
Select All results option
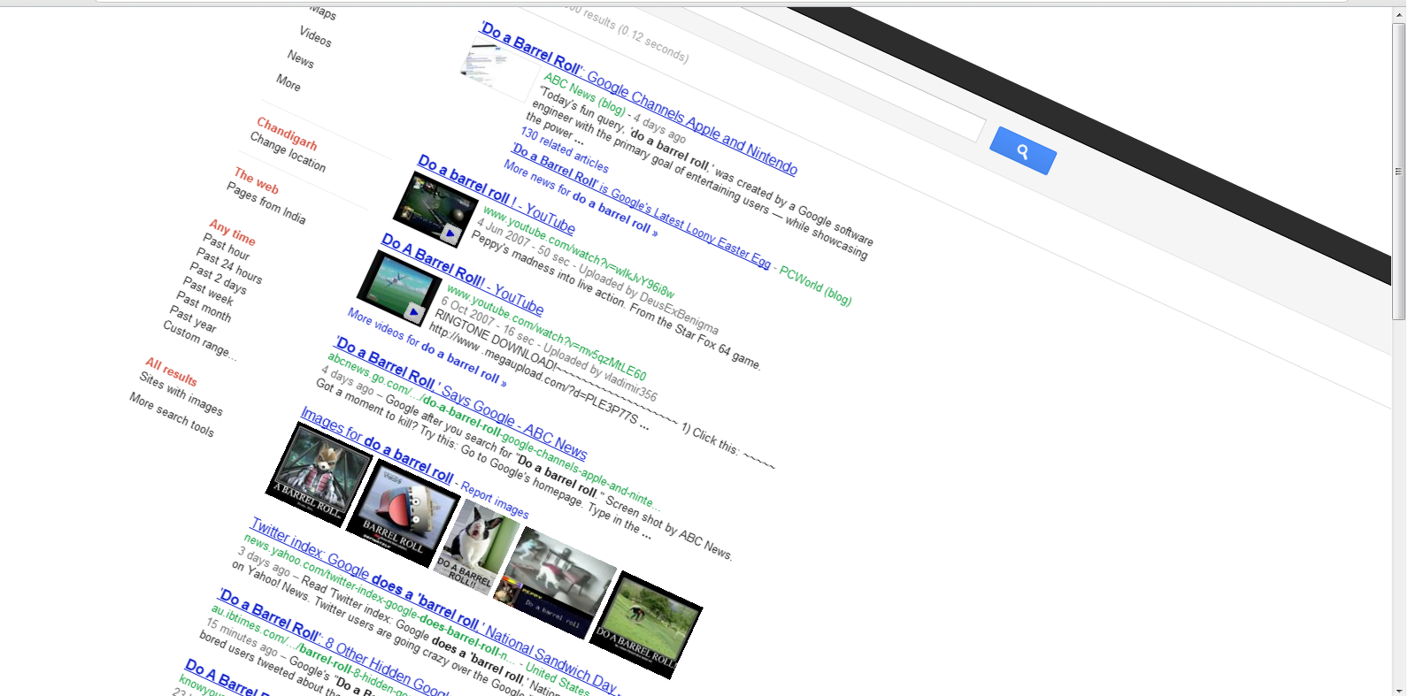(171, 371)
